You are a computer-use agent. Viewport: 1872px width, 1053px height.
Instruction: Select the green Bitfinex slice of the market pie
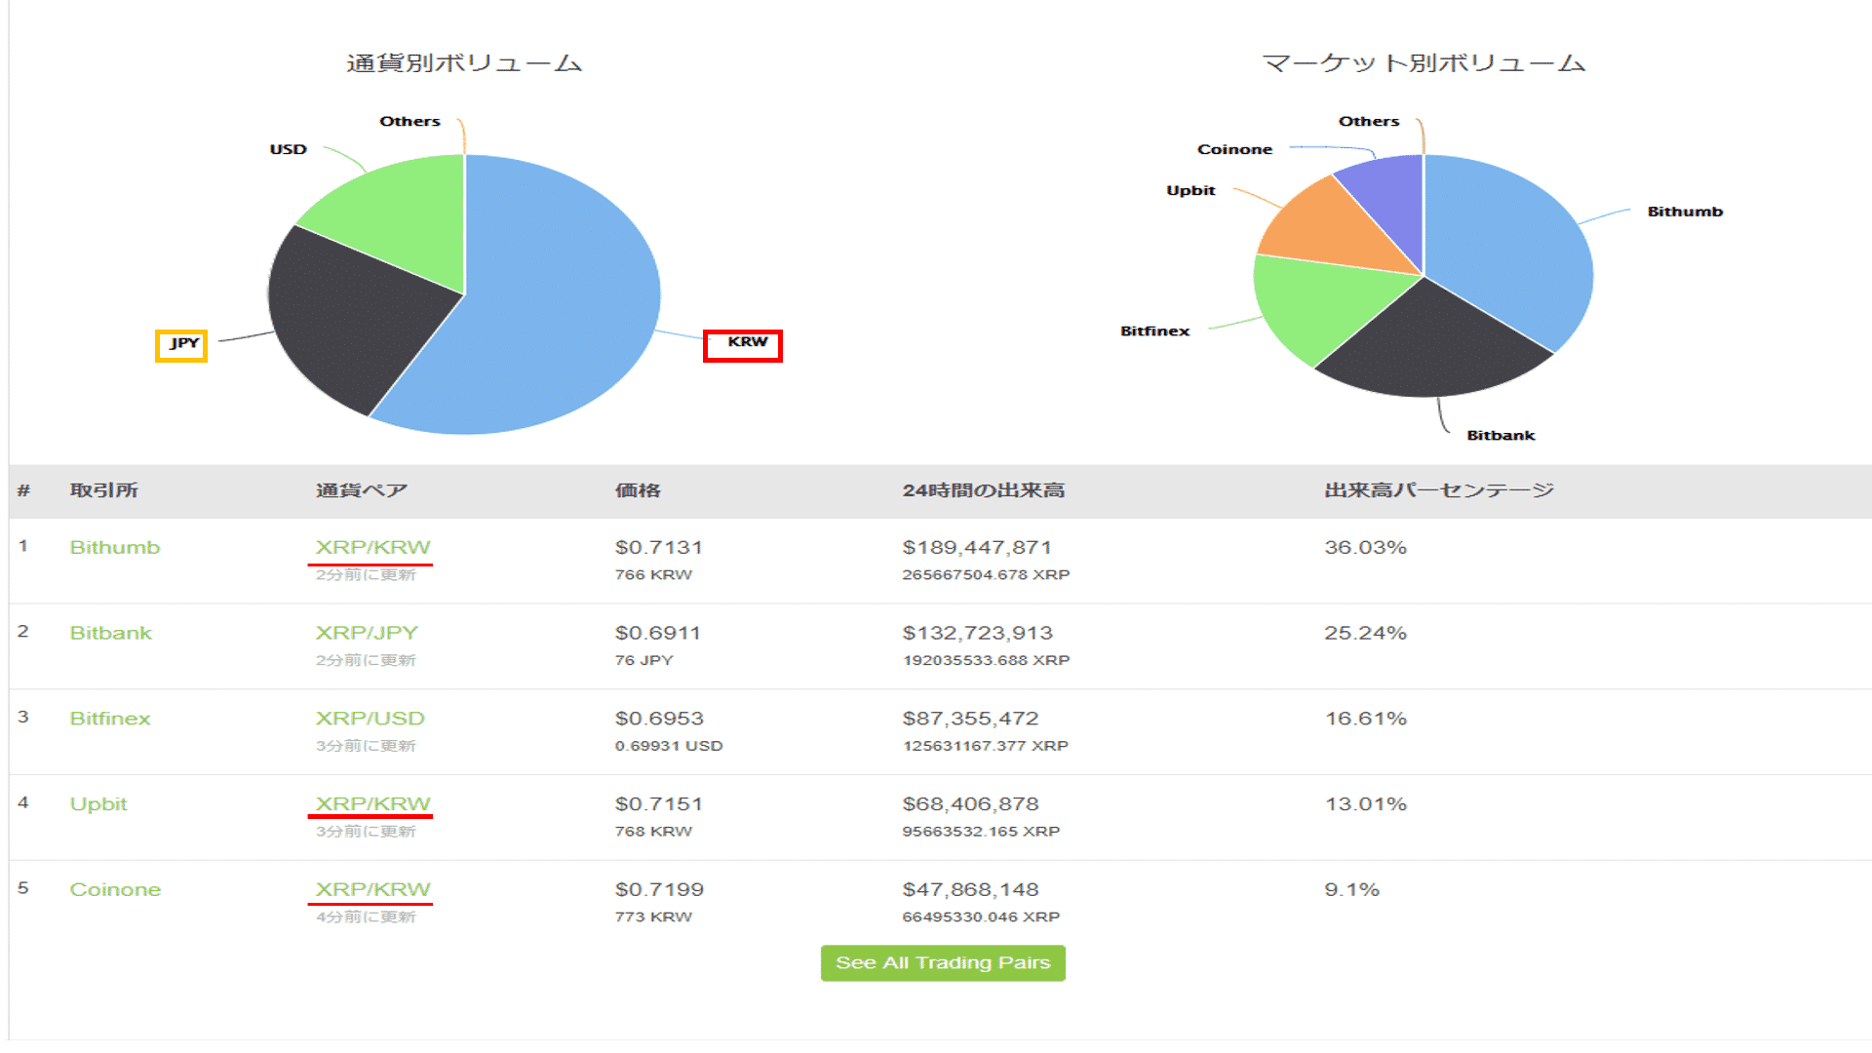1321,302
